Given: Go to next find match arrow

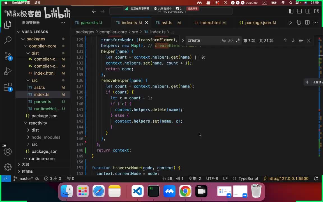Looking at the screenshot, I should point(293,40).
